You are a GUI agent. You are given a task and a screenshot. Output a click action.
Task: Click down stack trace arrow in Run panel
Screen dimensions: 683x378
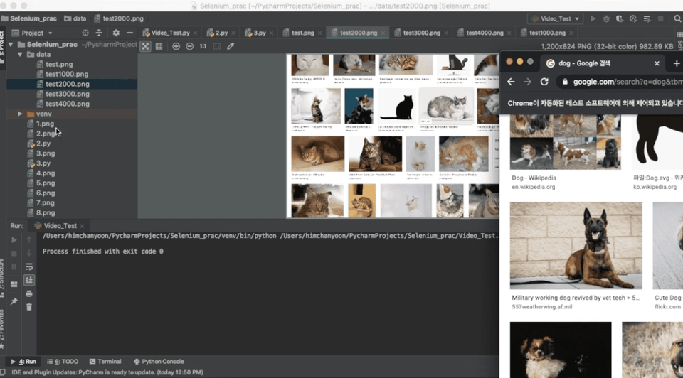(x=29, y=253)
